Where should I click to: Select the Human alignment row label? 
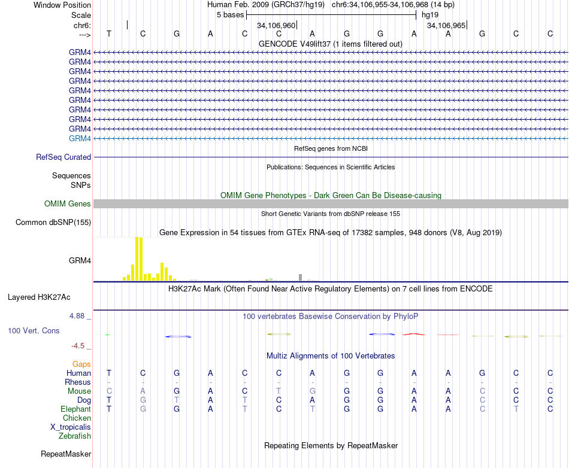(x=78, y=373)
